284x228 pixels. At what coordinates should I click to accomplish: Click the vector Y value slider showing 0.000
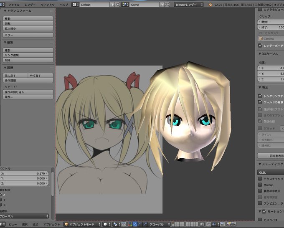(24, 178)
